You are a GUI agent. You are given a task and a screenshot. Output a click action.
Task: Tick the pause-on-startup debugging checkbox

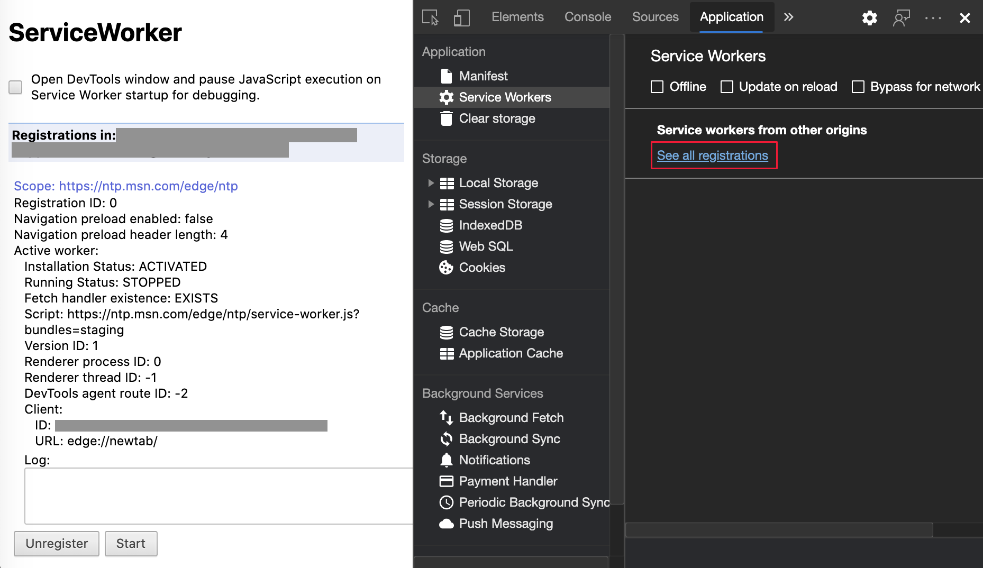[x=16, y=87]
